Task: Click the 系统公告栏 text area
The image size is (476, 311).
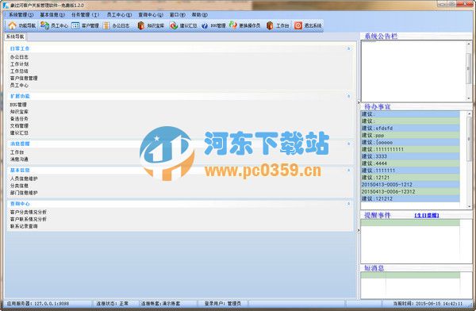Action: pyautogui.click(x=413, y=71)
